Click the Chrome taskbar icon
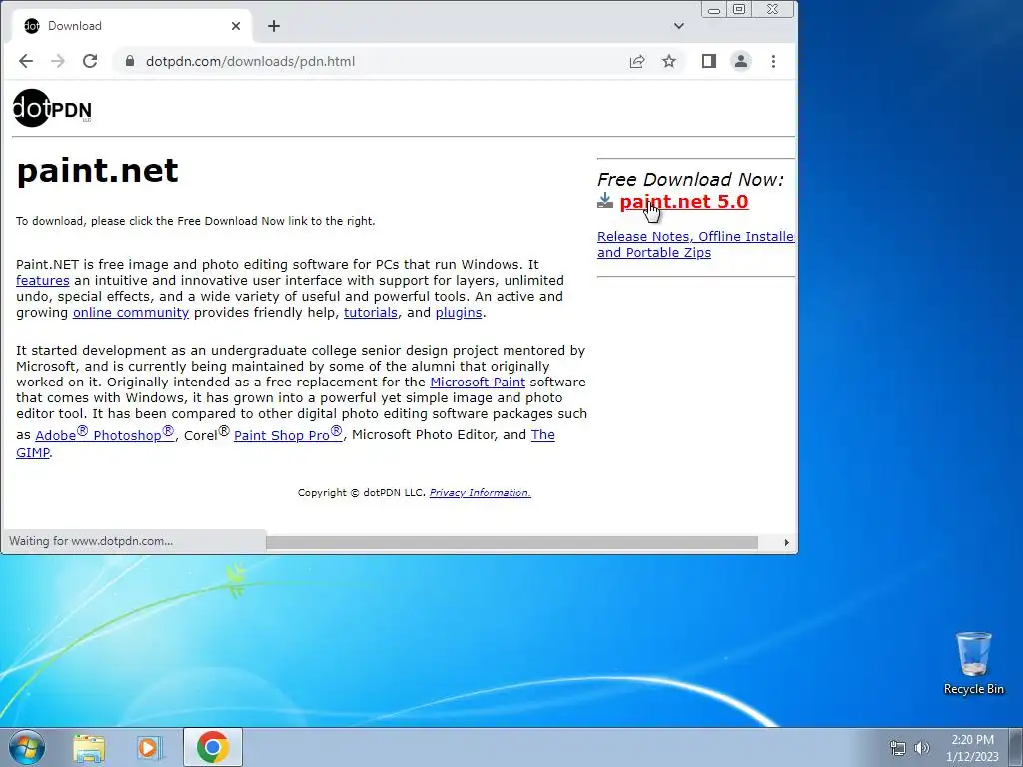Screen dimensions: 1023x767 (x=213, y=747)
